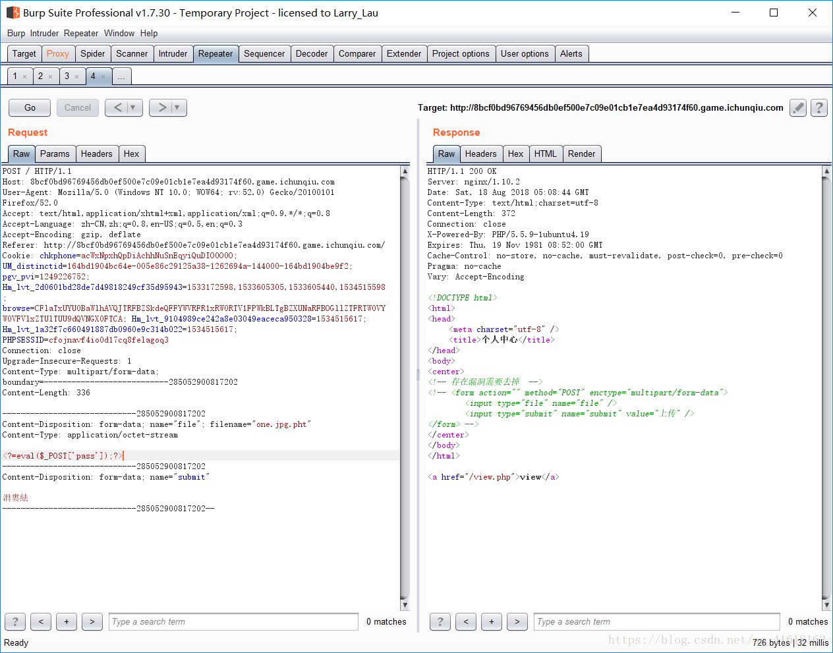Open request search help icon
The image size is (833, 653).
point(15,621)
